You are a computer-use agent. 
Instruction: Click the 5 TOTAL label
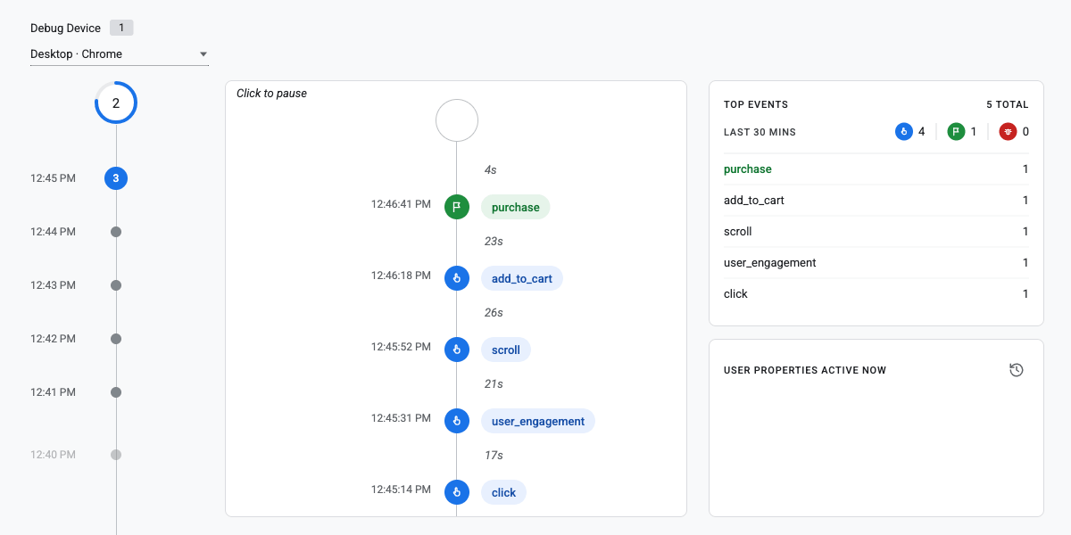(x=1008, y=104)
